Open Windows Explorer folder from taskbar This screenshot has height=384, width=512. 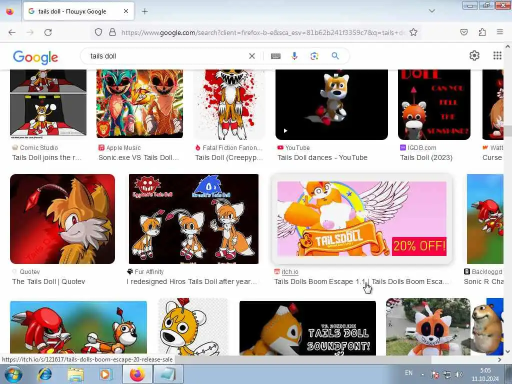76,374
